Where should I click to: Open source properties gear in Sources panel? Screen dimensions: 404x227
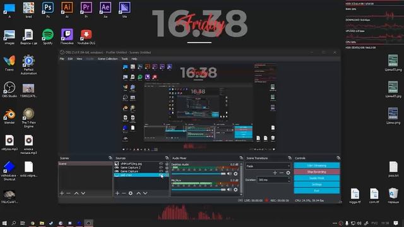tap(131, 193)
